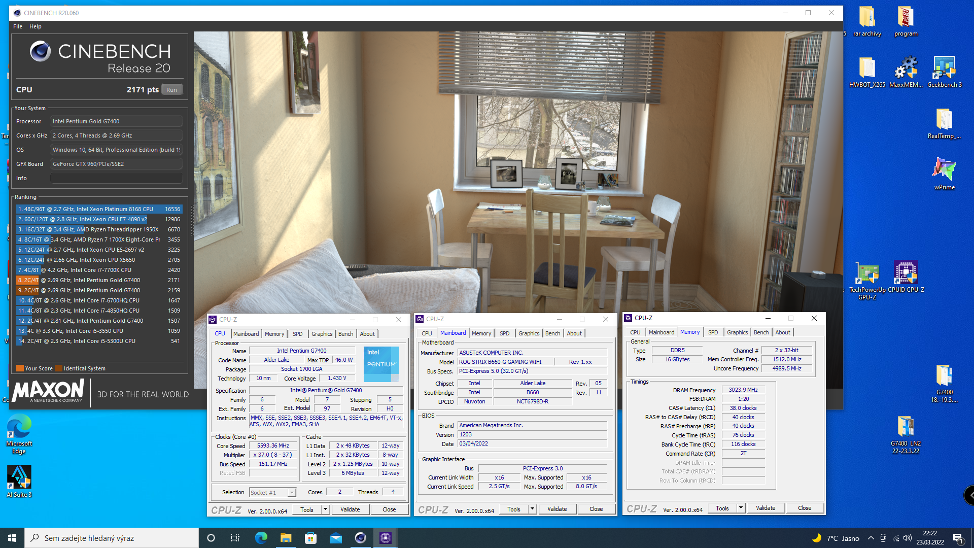Open the Windows Start menu
The image size is (974, 548).
coord(12,538)
